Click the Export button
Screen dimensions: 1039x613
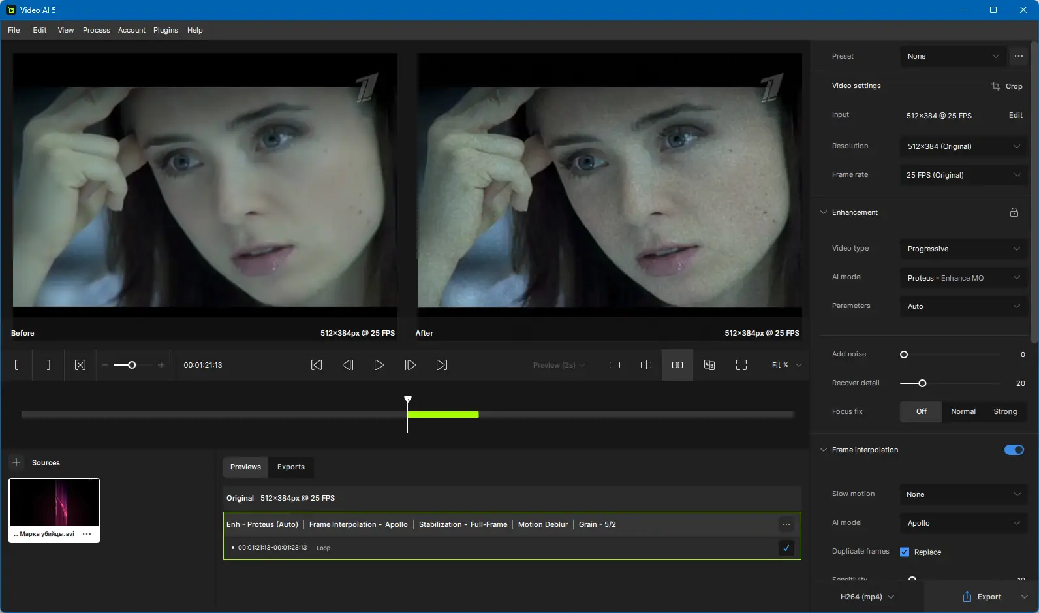coord(982,597)
